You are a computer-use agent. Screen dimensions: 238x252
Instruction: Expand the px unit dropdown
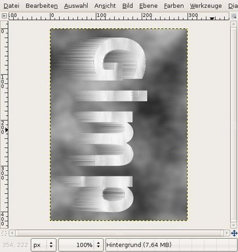click(44, 245)
